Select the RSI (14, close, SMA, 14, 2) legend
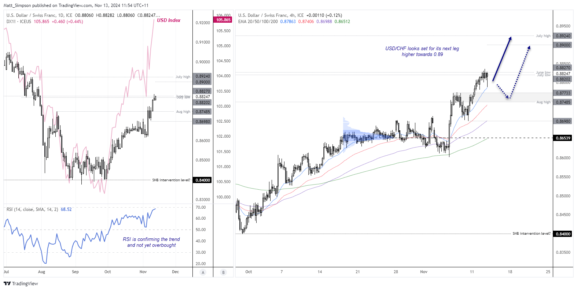 pyautogui.click(x=32, y=209)
